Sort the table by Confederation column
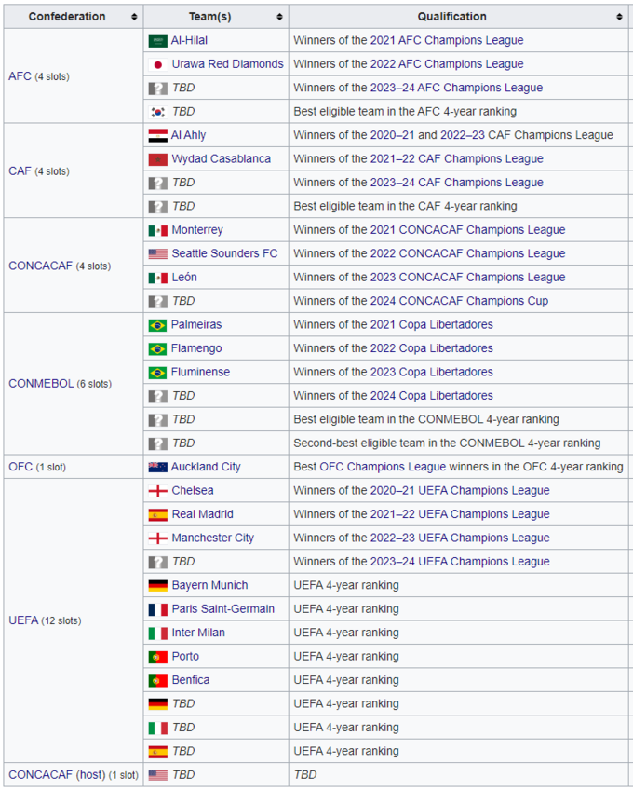 (135, 17)
